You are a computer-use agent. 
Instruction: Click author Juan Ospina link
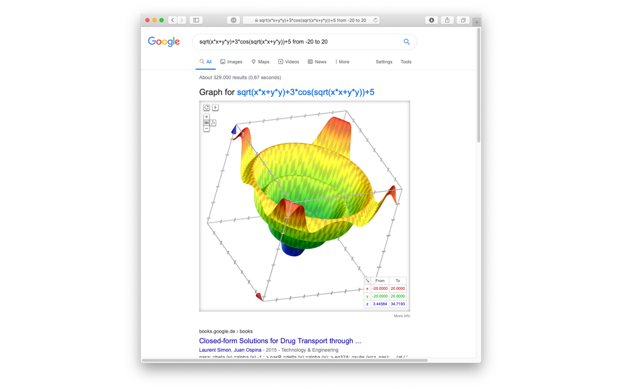tap(247, 350)
